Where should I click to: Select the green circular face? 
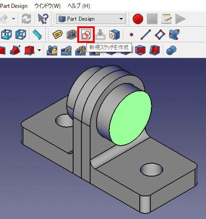click(131, 118)
